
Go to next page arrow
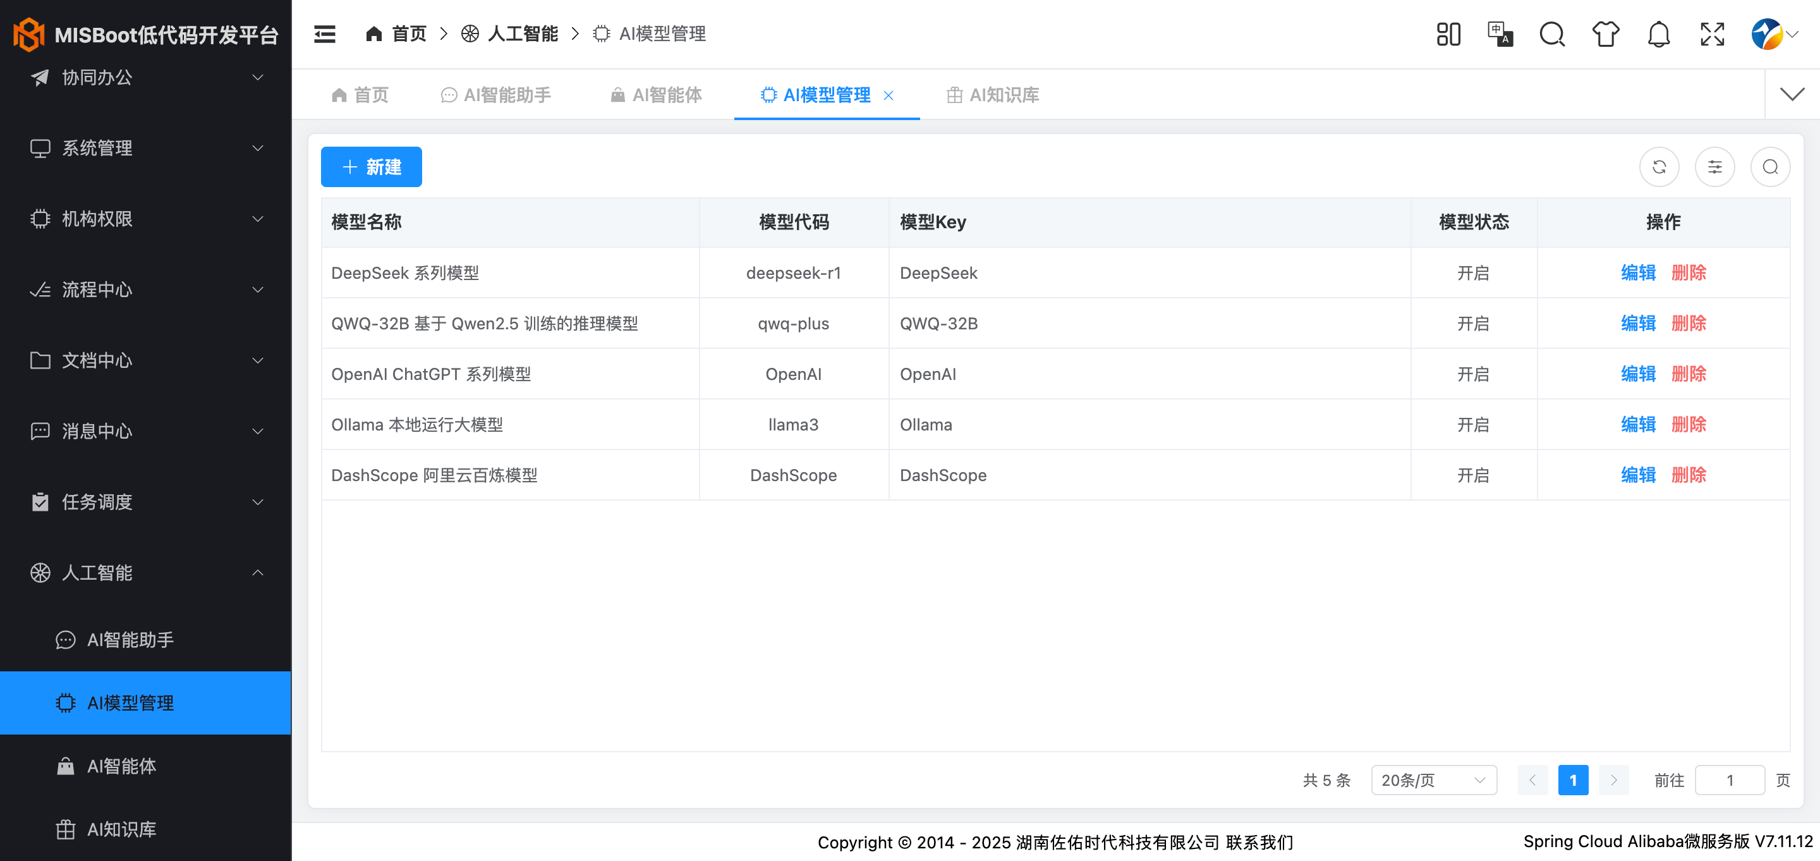(1614, 779)
